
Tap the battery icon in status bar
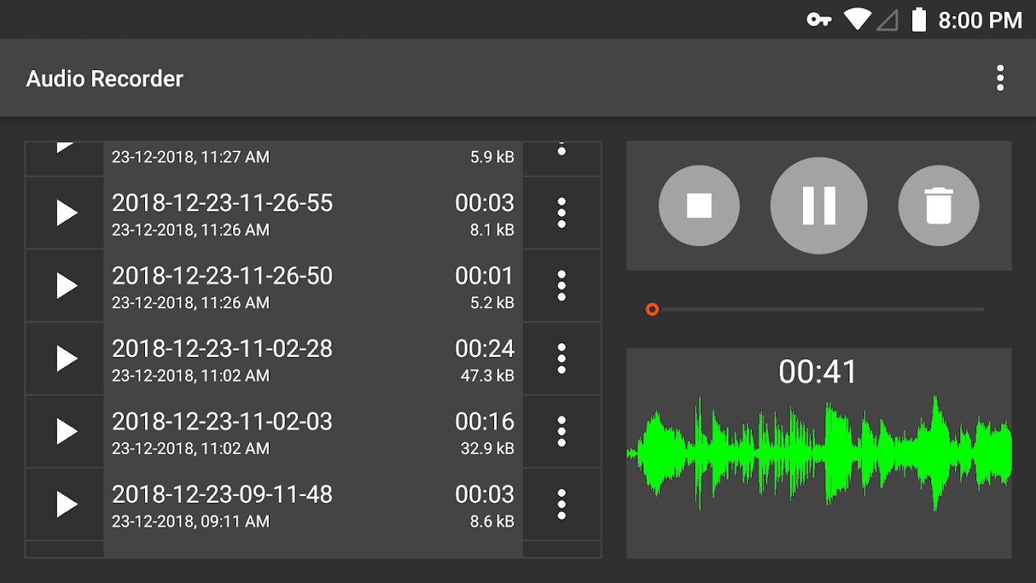click(919, 20)
